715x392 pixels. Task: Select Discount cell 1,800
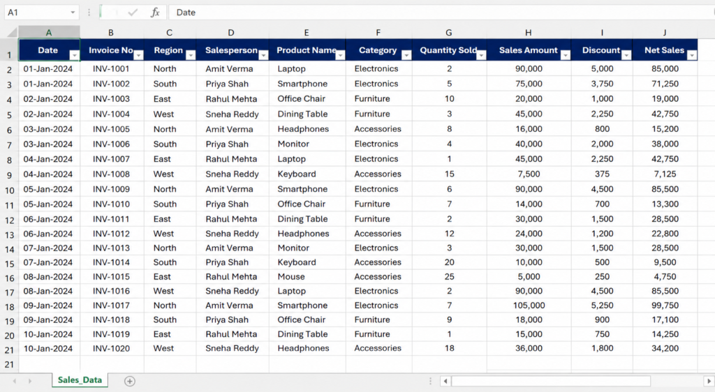pyautogui.click(x=602, y=348)
